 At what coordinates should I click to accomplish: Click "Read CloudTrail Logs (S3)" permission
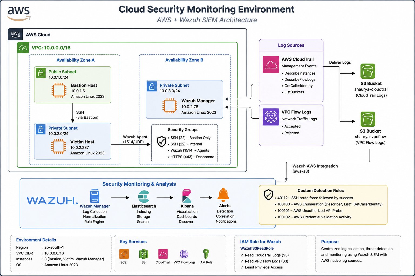point(267,255)
